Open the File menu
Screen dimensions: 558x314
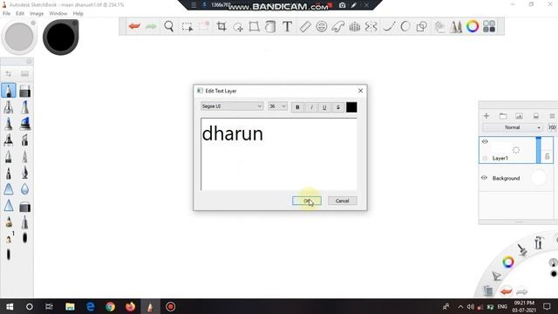pos(6,14)
